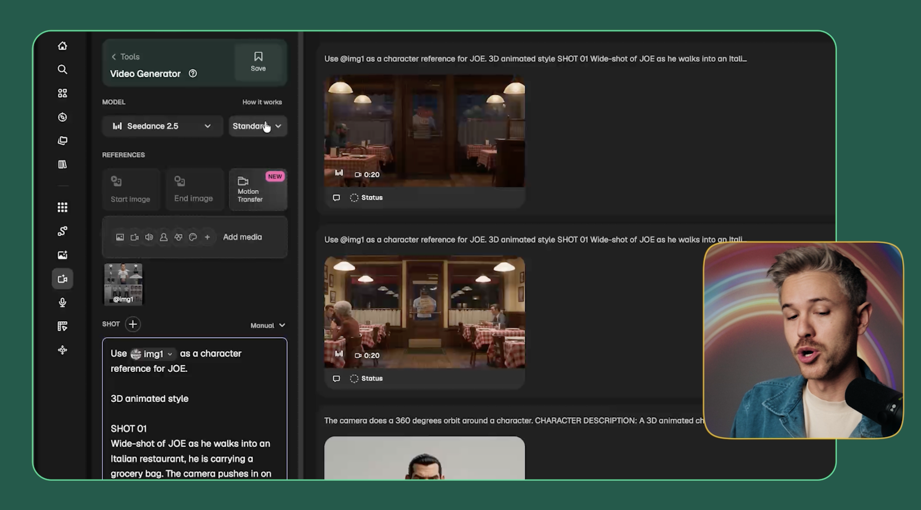The height and width of the screenshot is (510, 921).
Task: Open comment icon under first restaurant video
Action: pos(336,198)
